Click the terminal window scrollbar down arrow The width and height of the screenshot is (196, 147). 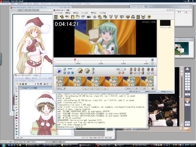[x=147, y=127]
